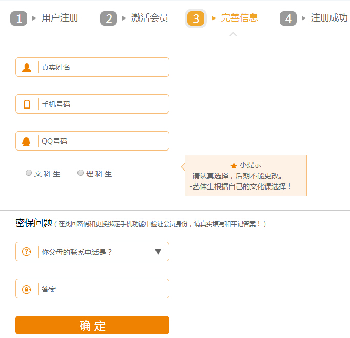Viewport: 350px width, 338px height.
Task: Go to 激活会员 step
Action: click(149, 18)
